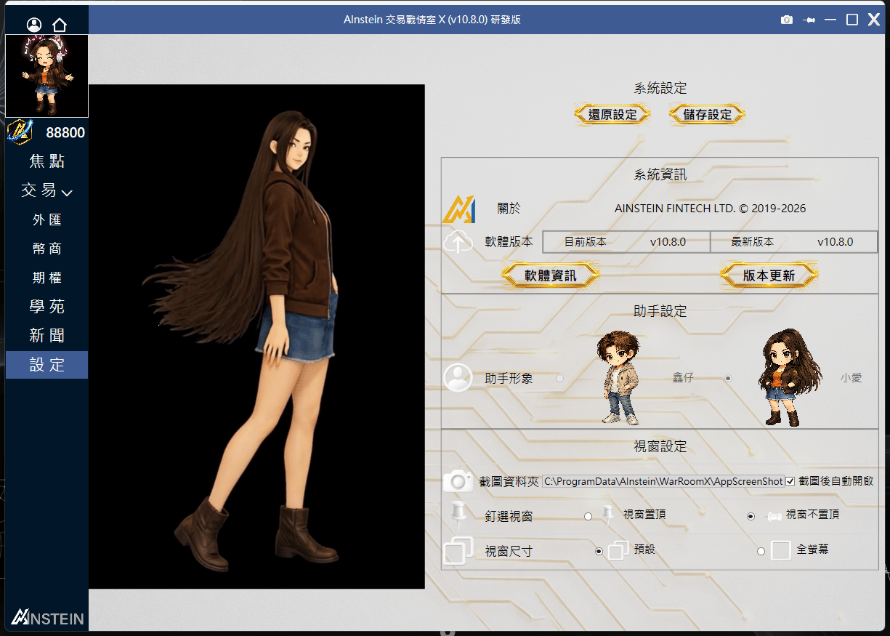Select the 設定 menu item
The height and width of the screenshot is (636, 890).
(46, 365)
